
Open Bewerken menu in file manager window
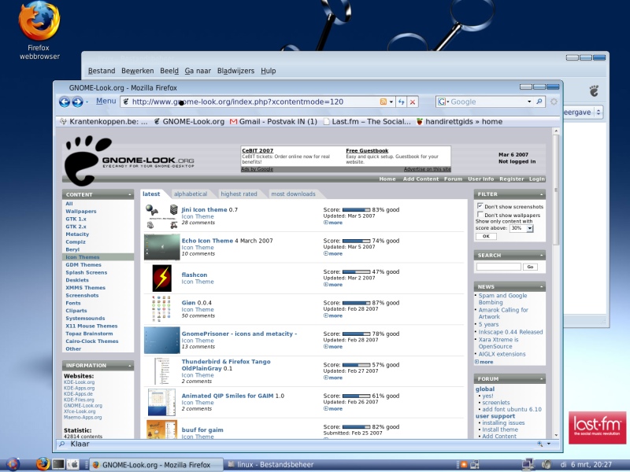pyautogui.click(x=137, y=71)
